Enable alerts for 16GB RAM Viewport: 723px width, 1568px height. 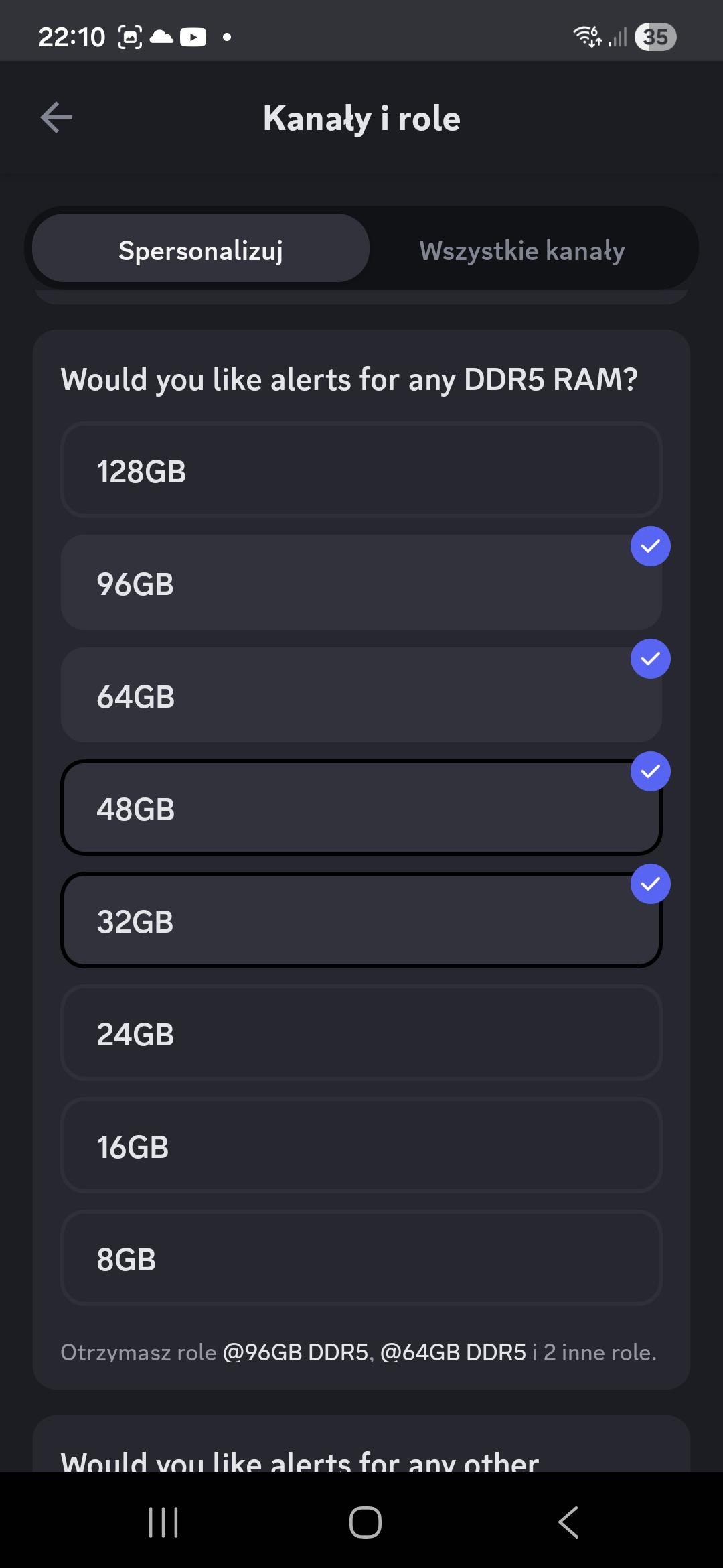(x=361, y=1146)
